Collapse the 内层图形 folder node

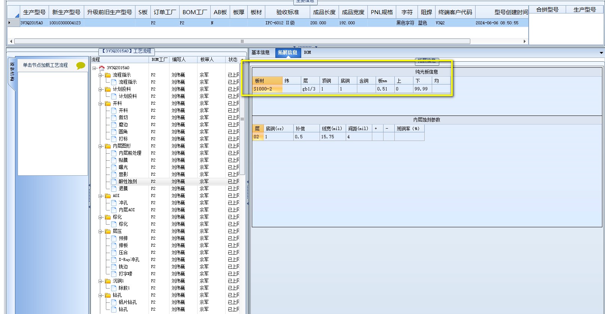point(101,146)
